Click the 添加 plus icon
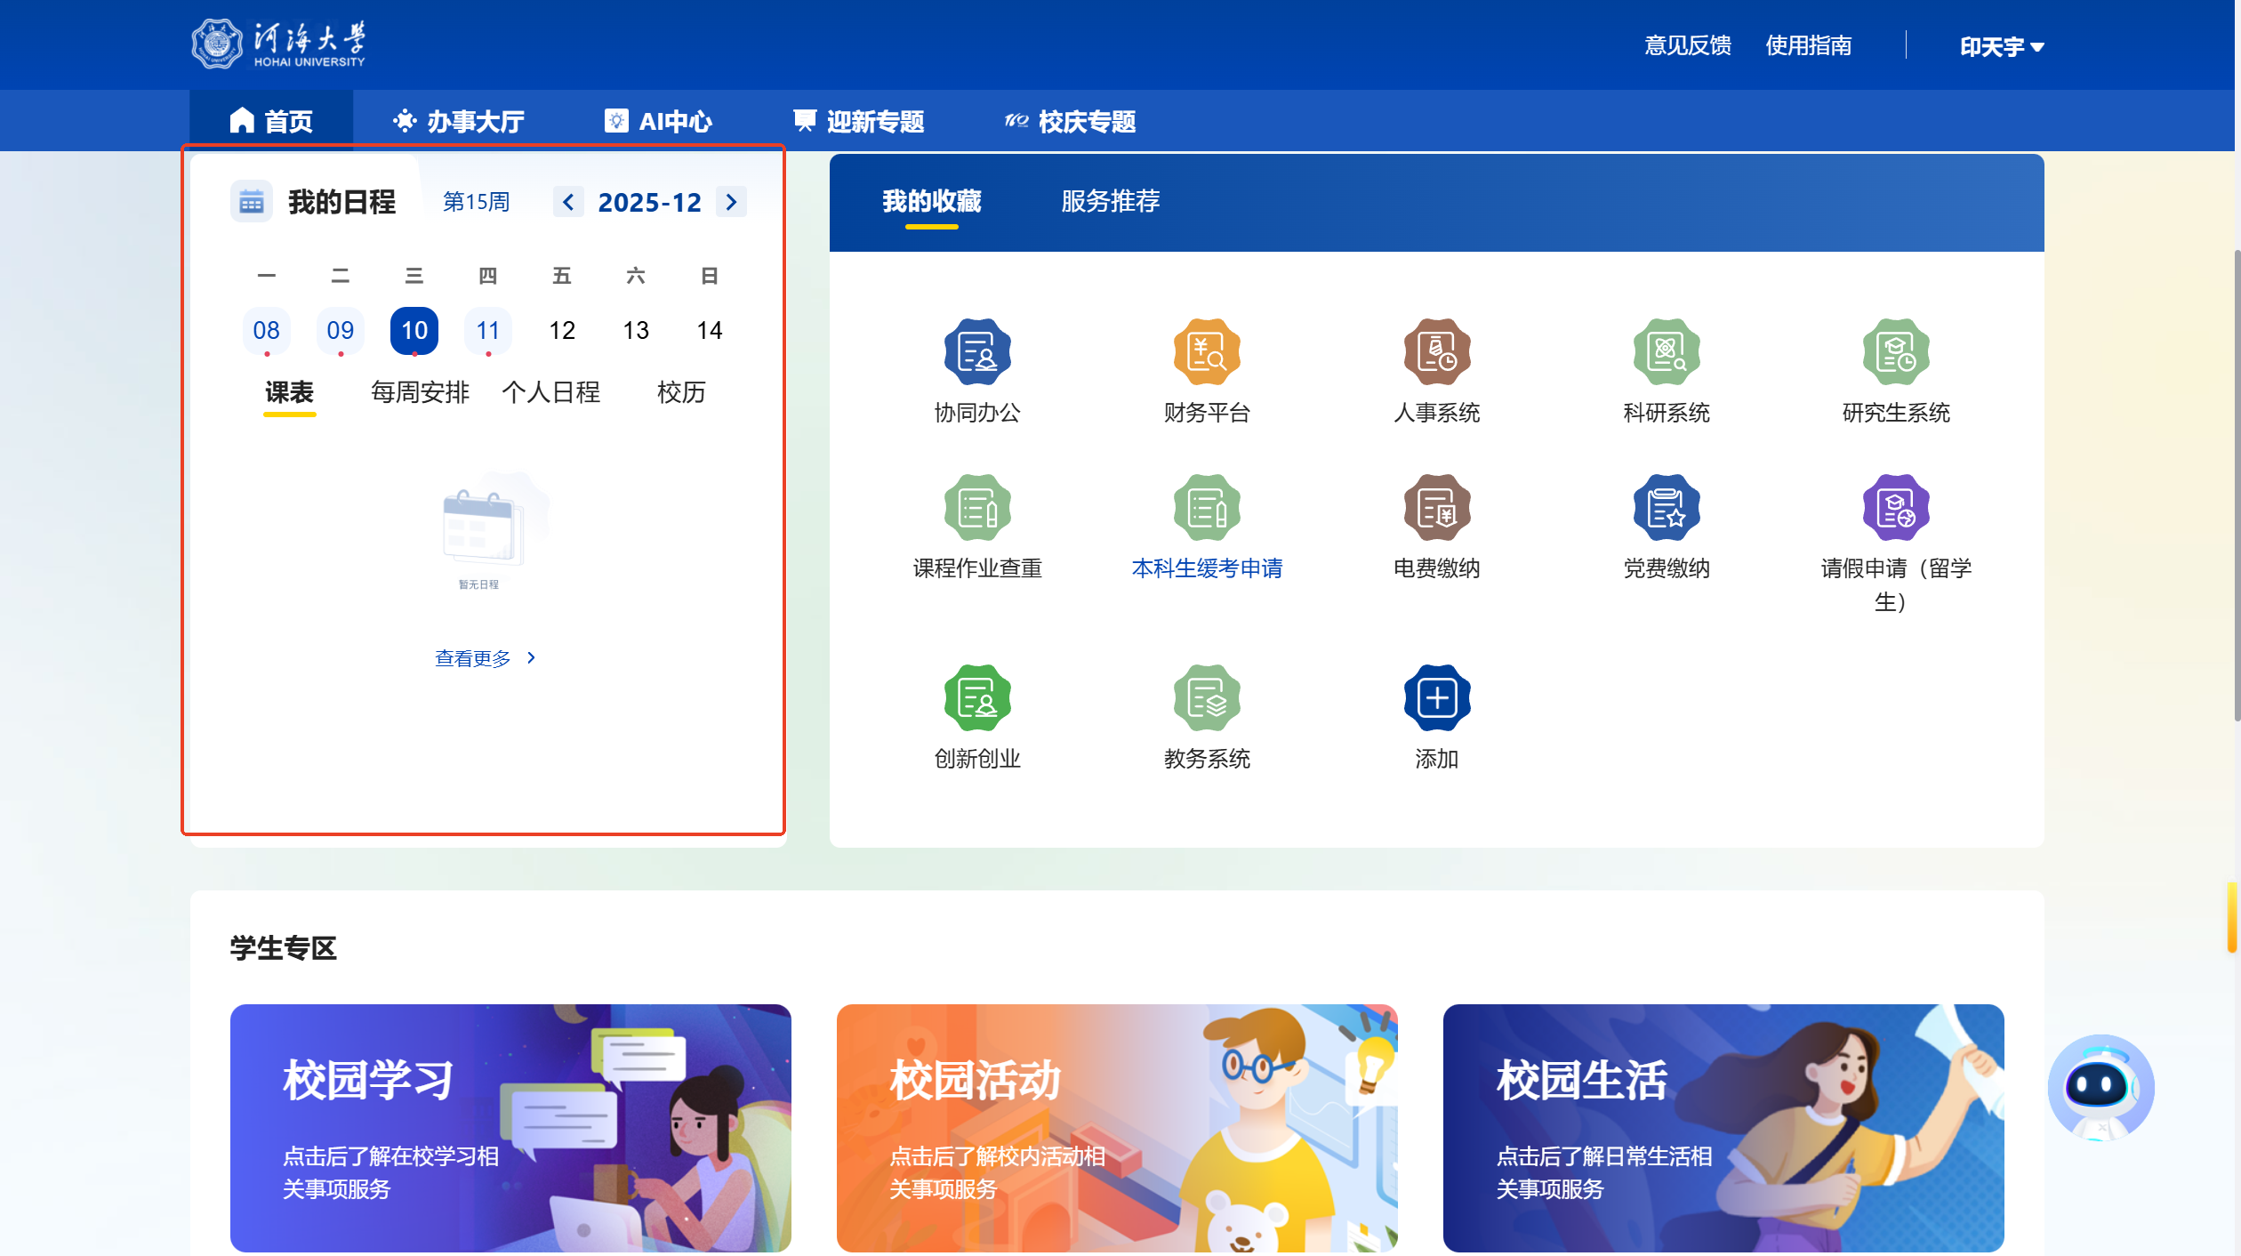 pos(1436,698)
